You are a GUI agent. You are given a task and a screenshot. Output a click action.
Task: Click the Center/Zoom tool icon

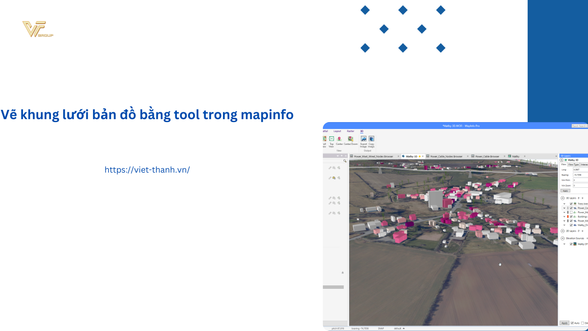click(350, 139)
